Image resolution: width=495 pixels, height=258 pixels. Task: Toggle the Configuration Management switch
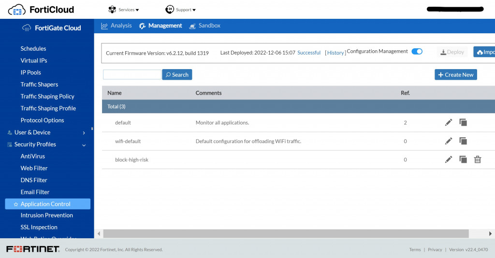417,51
